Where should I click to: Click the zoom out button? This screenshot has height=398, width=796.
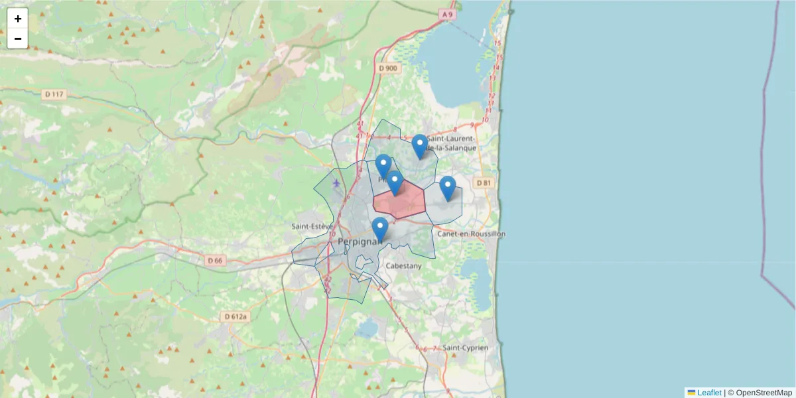[17, 38]
